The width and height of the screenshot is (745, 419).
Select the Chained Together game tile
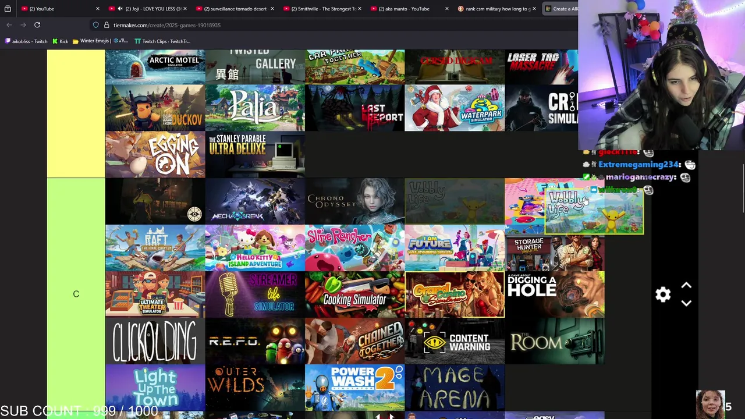coord(355,341)
